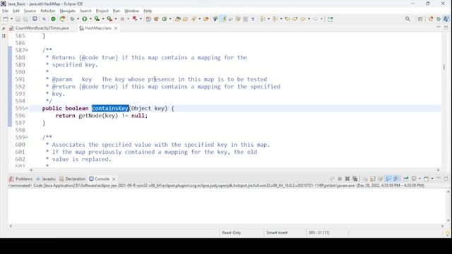Image resolution: width=452 pixels, height=254 pixels.
Task: Click the Search magnifier icon in toolbar
Action: [408, 19]
